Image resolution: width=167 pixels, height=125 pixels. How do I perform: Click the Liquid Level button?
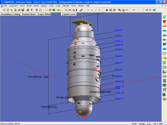click(x=69, y=14)
